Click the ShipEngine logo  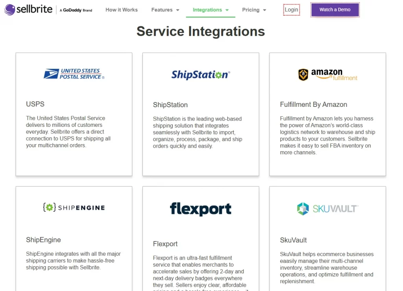74,207
